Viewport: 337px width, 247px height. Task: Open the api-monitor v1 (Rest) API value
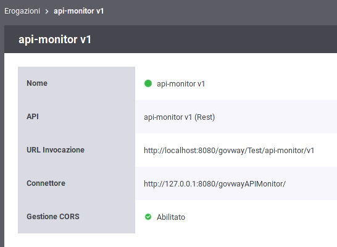[x=180, y=117]
